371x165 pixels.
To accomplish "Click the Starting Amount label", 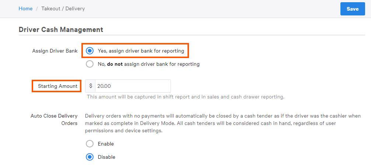I will 57,86.
